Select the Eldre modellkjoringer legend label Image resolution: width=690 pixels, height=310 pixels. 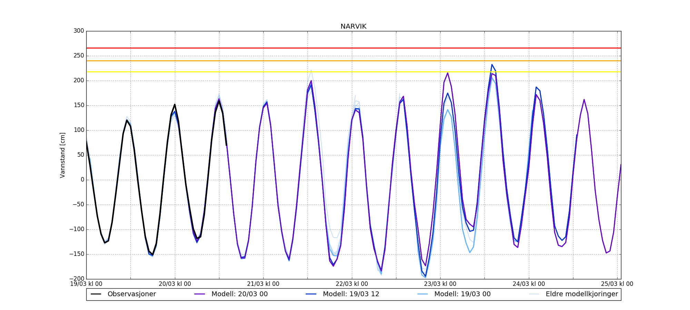click(582, 294)
